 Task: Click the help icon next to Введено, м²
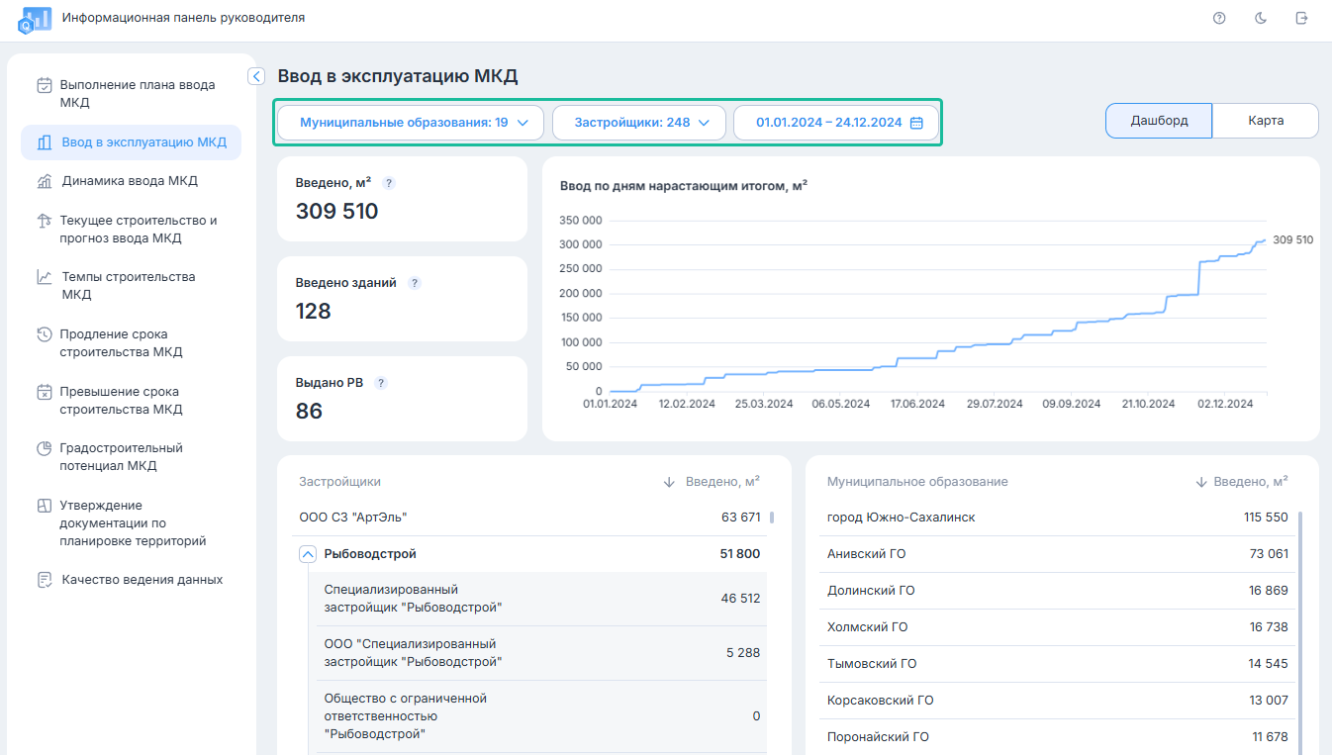(389, 183)
